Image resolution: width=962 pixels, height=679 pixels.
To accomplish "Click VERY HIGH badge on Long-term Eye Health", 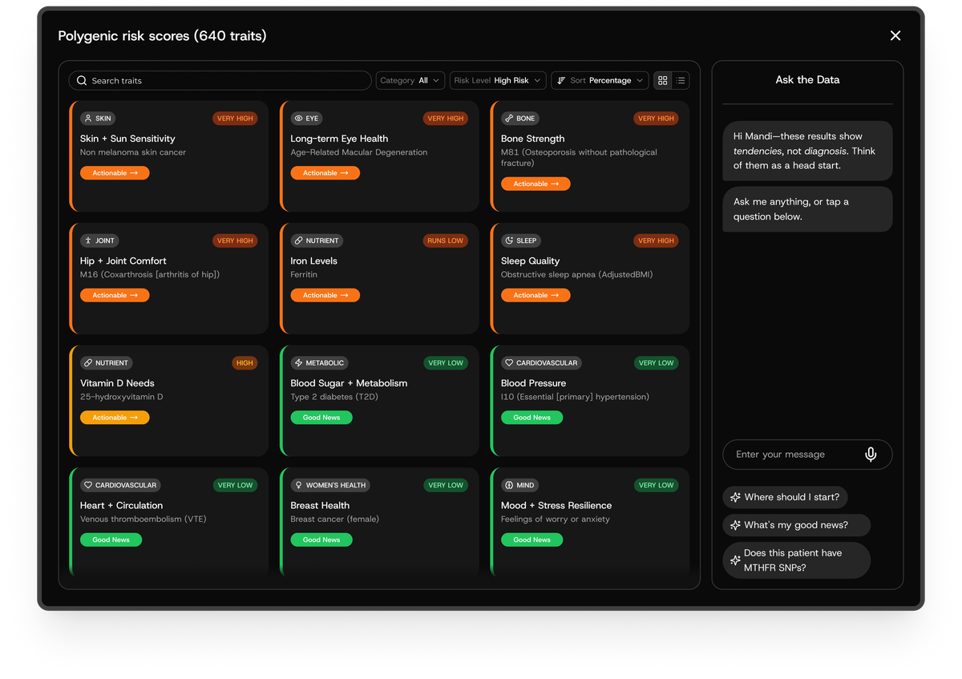I will click(446, 118).
